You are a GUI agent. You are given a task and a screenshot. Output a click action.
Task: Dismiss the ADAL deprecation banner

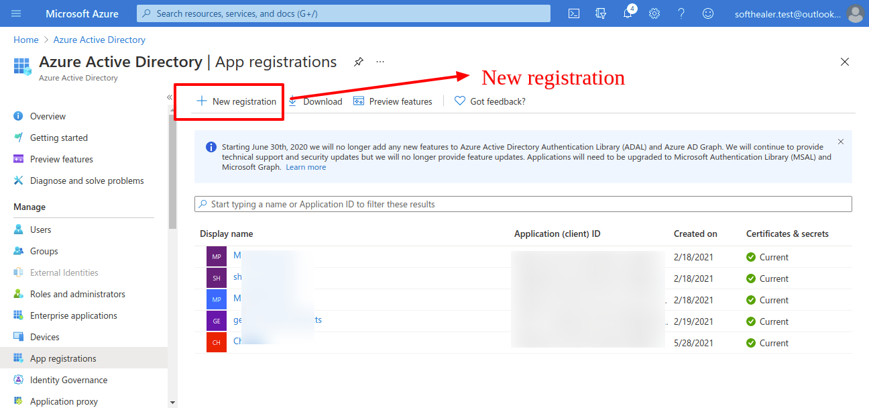tap(841, 142)
